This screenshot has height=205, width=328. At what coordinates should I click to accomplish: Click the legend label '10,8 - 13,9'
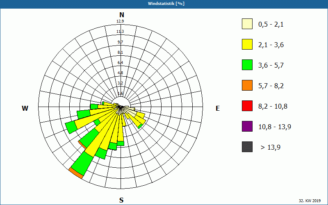tap(275, 127)
